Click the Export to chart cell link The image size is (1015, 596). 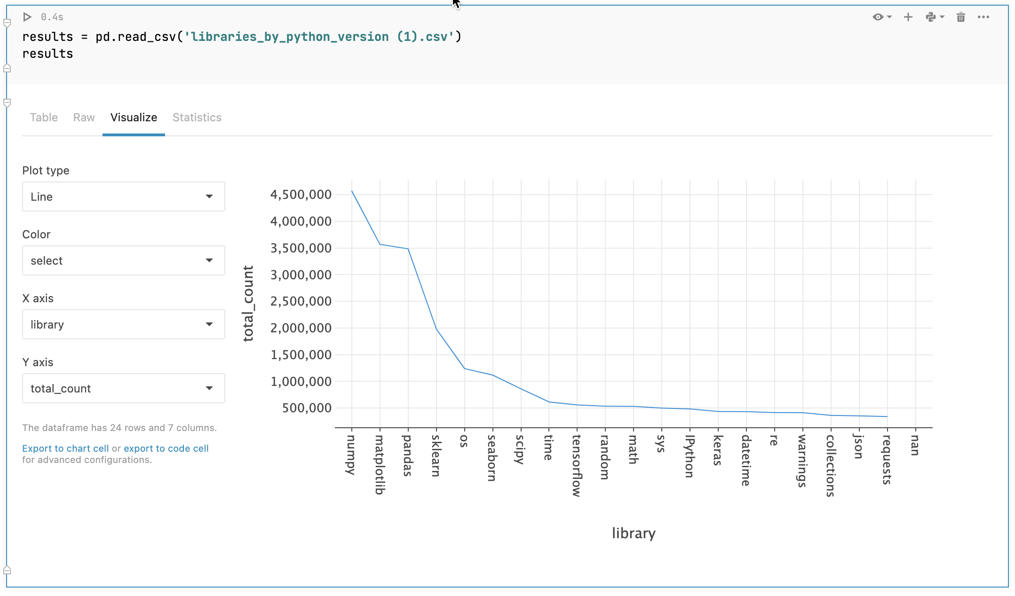pos(65,448)
